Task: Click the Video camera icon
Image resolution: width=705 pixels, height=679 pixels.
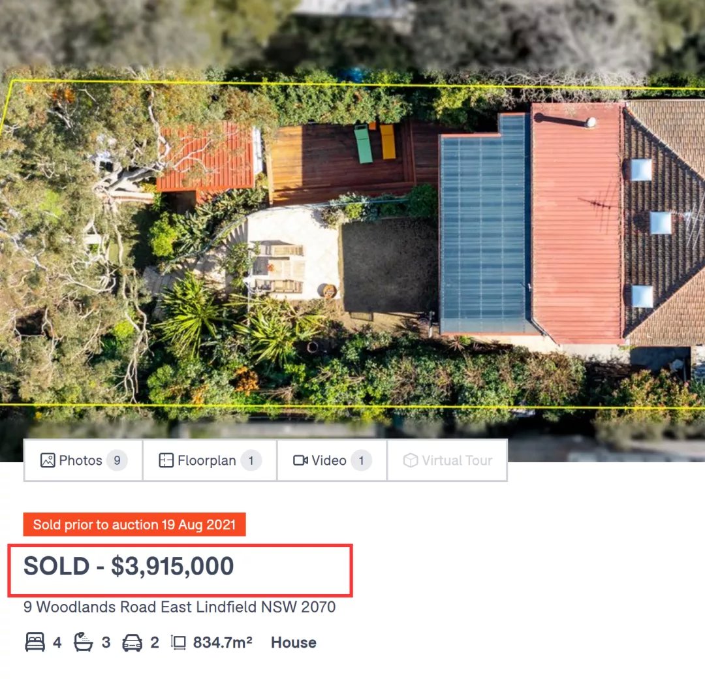Action: 300,460
